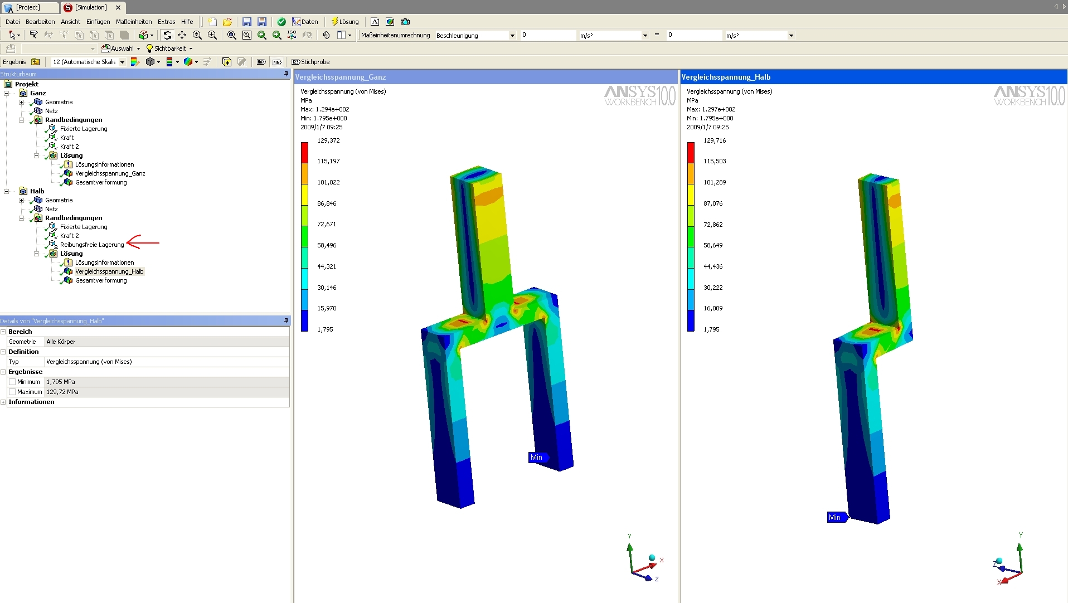Collapse the Halb tree node
The image size is (1068, 603).
pos(7,191)
